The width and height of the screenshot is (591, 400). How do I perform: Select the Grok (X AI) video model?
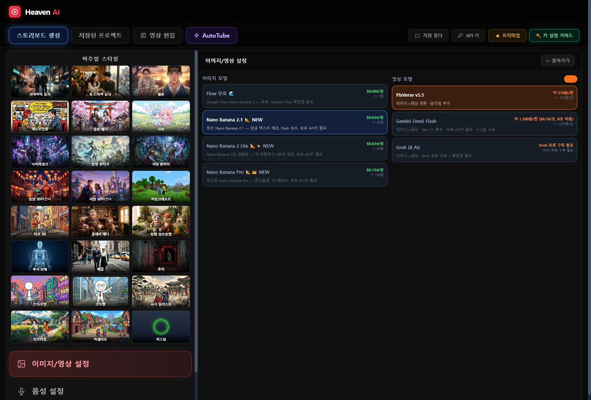(x=485, y=150)
